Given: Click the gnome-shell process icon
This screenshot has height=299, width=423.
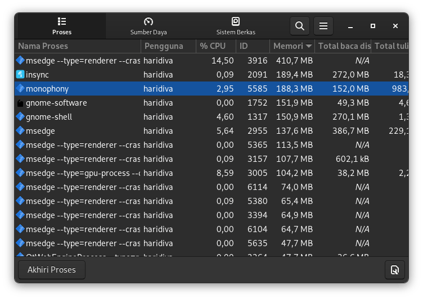Looking at the screenshot, I should coord(21,117).
